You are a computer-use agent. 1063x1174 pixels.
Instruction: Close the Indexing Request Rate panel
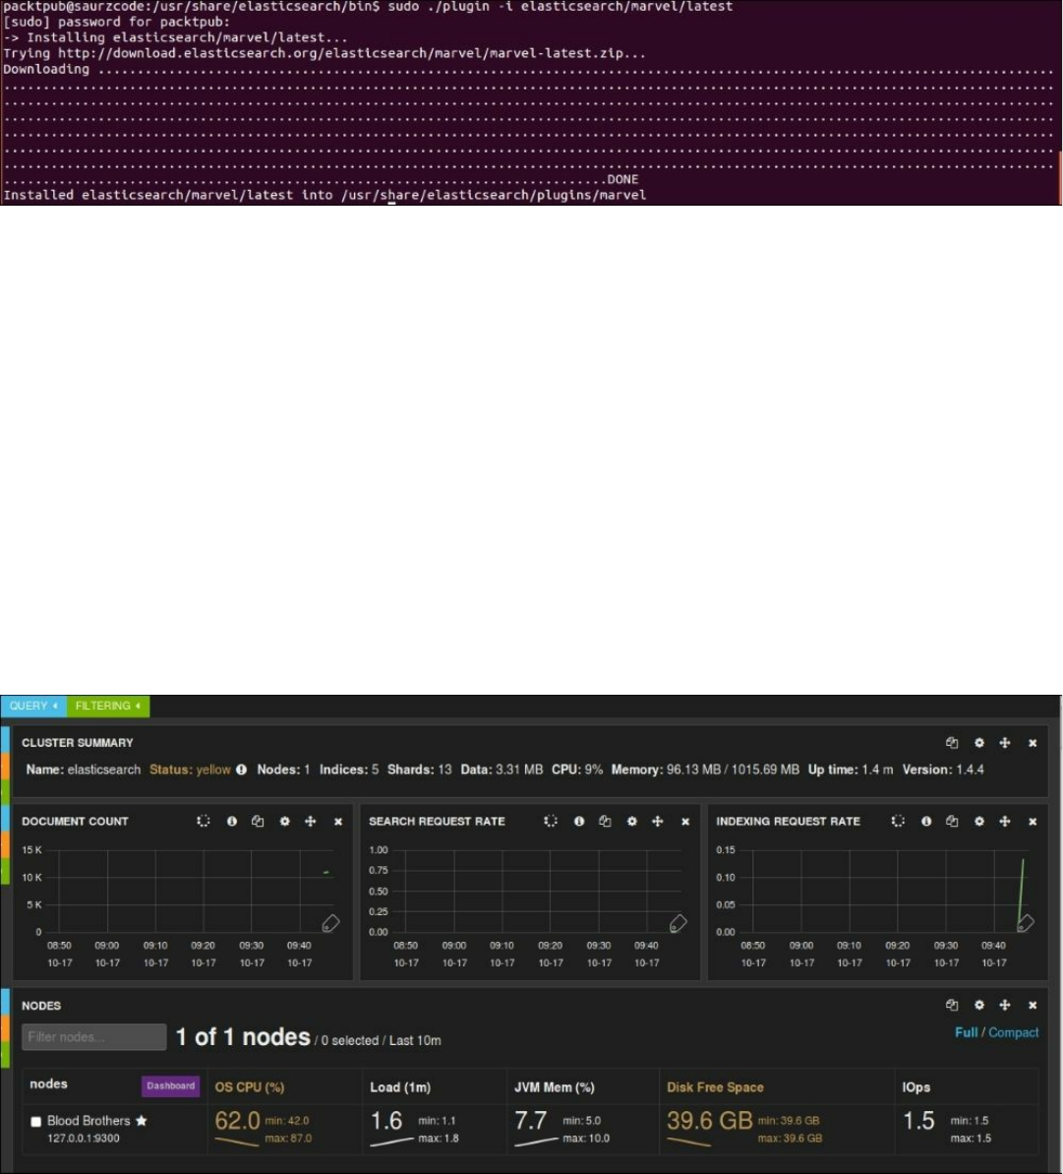pos(1033,822)
